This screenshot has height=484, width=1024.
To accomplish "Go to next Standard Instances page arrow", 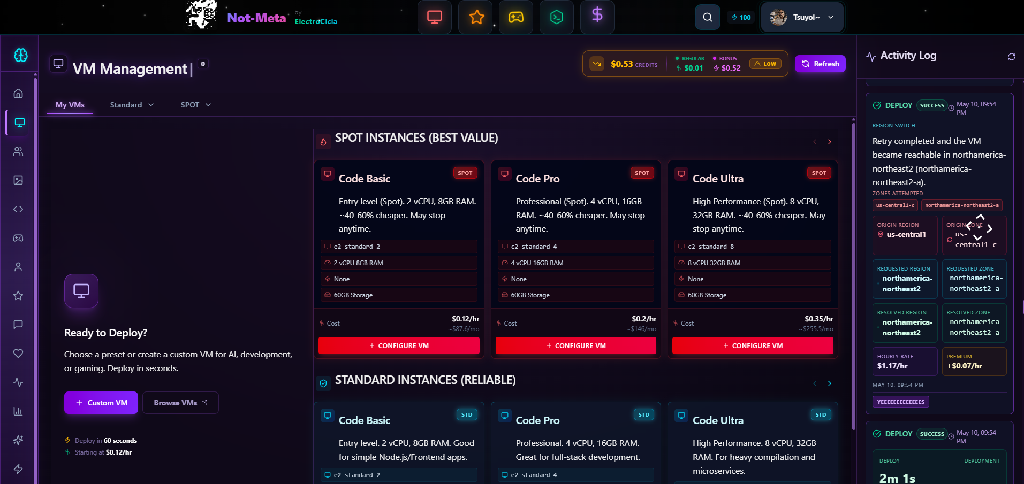I will pos(830,383).
